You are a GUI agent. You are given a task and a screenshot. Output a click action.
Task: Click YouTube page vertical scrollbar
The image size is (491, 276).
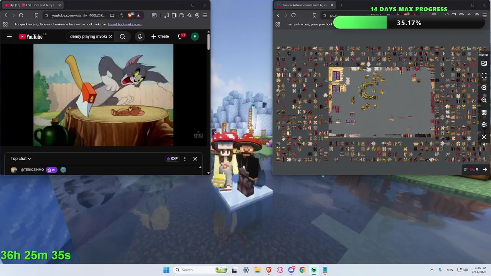208,41
